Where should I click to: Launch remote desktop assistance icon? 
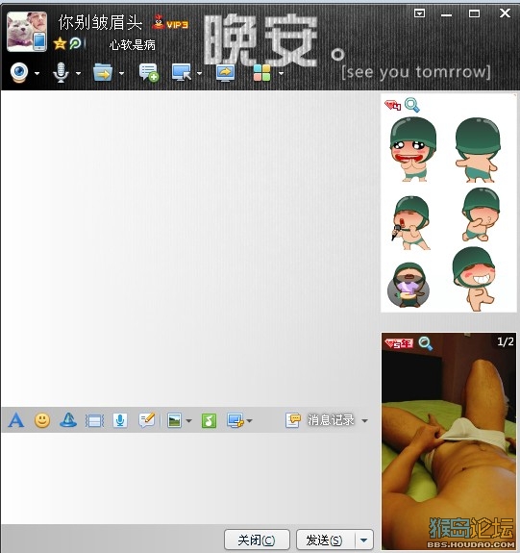182,72
